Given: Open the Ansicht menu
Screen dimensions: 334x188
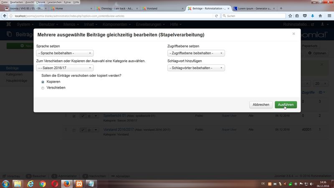Looking at the screenshot, I should (x=29, y=2).
